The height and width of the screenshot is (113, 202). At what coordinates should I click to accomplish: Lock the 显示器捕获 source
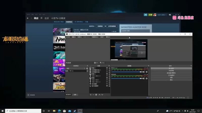109,86
